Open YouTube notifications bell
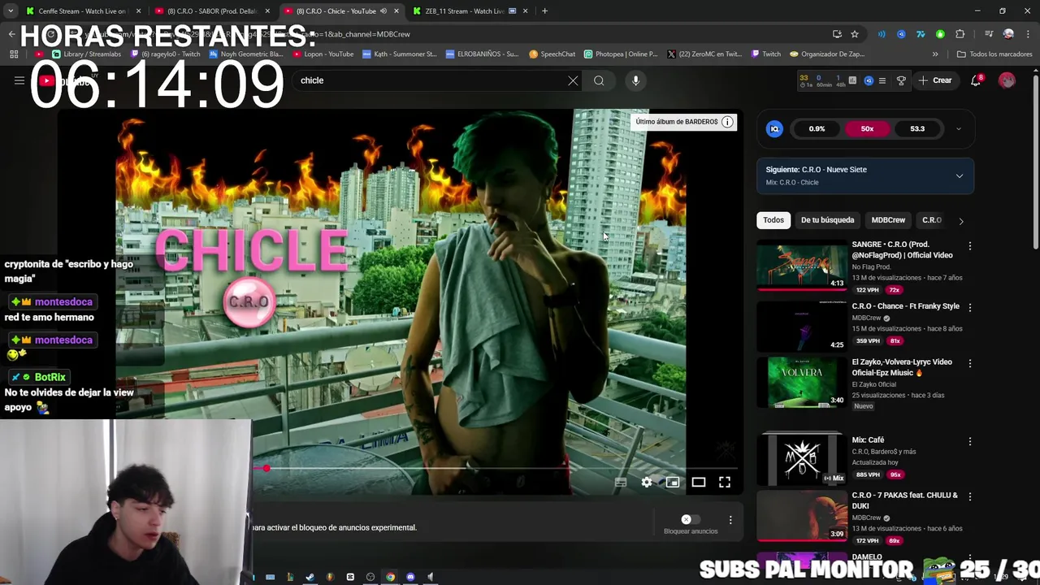Image resolution: width=1040 pixels, height=585 pixels. coord(976,80)
